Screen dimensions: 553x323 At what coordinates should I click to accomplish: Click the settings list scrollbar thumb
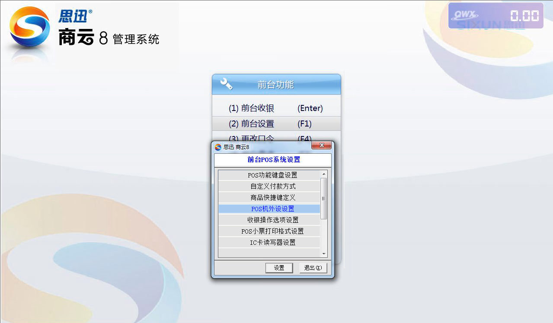tap(324, 199)
